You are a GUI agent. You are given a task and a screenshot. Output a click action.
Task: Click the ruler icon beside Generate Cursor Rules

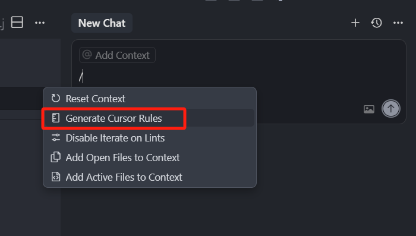(56, 118)
